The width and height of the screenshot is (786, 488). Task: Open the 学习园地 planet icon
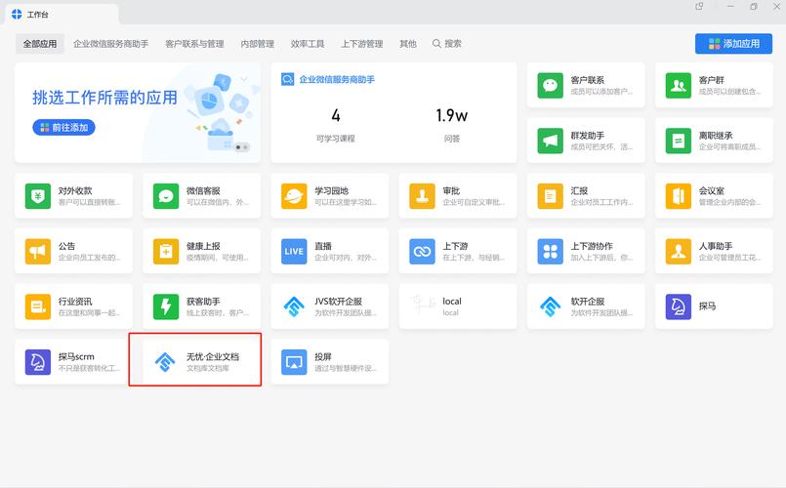pyautogui.click(x=294, y=196)
